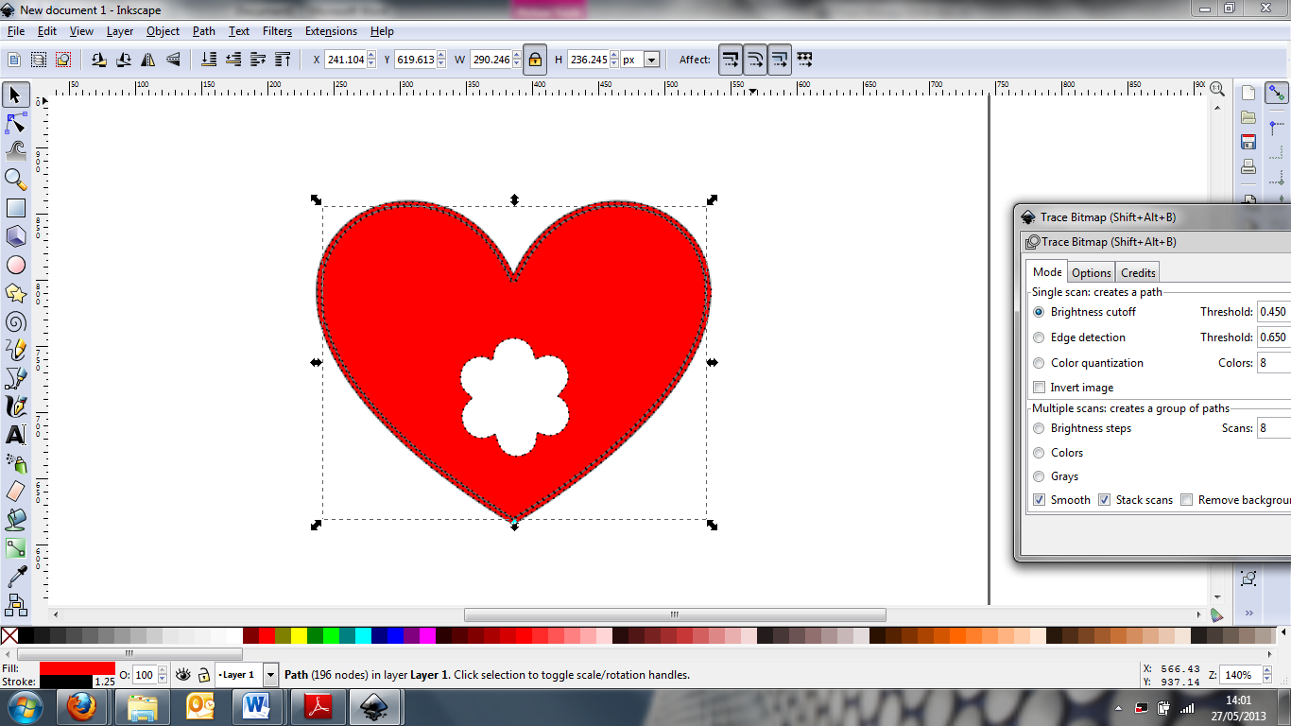This screenshot has width=1291, height=726.
Task: Toggle move gradients affect button
Action: (x=780, y=60)
